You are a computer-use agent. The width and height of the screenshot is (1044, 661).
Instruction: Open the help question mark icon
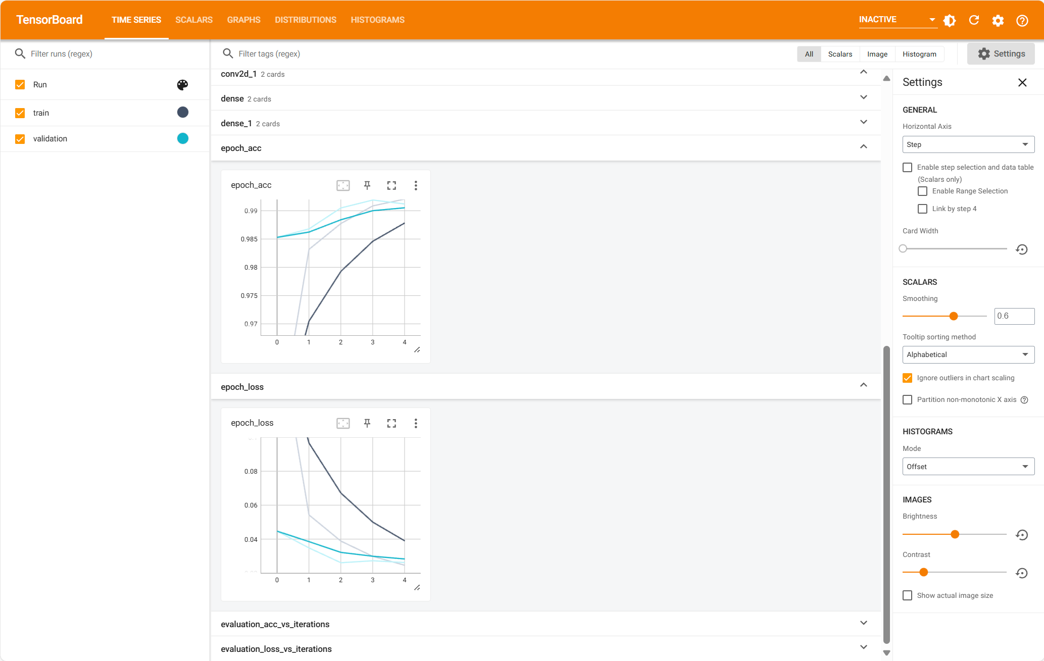point(1022,20)
